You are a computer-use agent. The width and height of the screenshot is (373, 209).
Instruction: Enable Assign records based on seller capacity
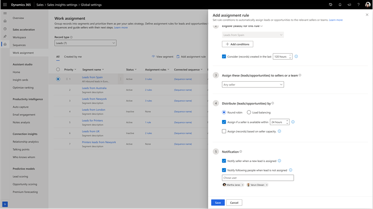(x=224, y=131)
